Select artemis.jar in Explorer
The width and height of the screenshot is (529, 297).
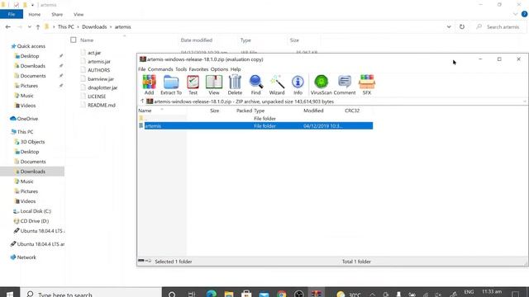[99, 62]
